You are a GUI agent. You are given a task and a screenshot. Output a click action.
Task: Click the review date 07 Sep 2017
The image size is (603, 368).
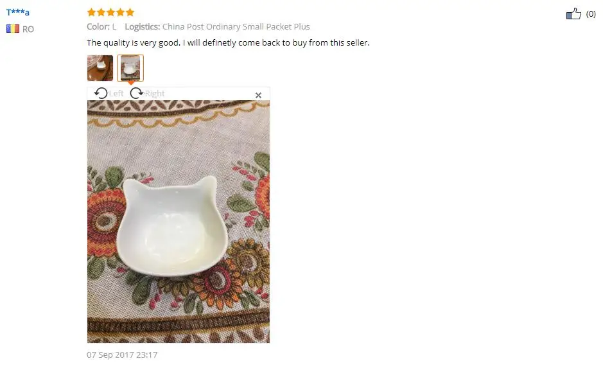point(122,355)
